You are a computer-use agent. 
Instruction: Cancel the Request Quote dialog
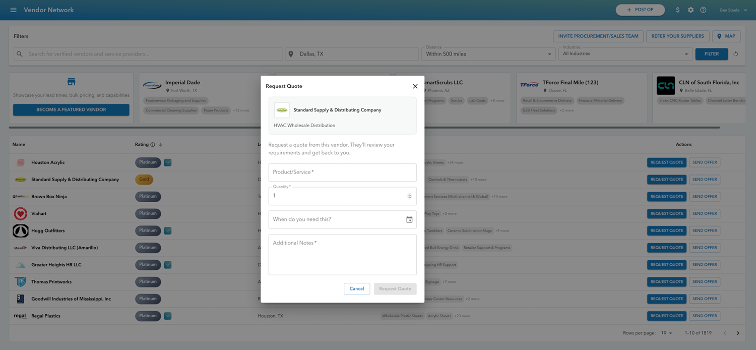[356, 288]
